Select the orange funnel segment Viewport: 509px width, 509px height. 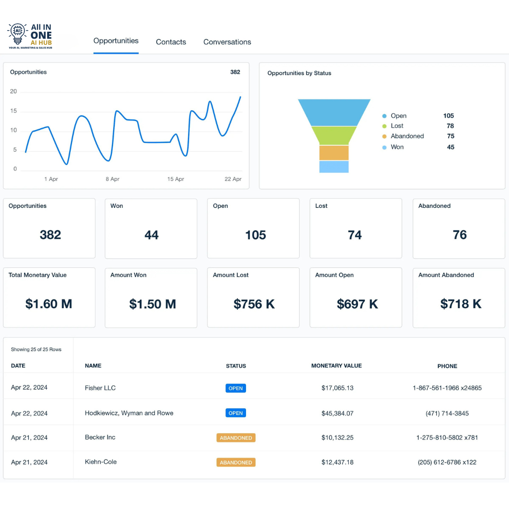point(334,153)
